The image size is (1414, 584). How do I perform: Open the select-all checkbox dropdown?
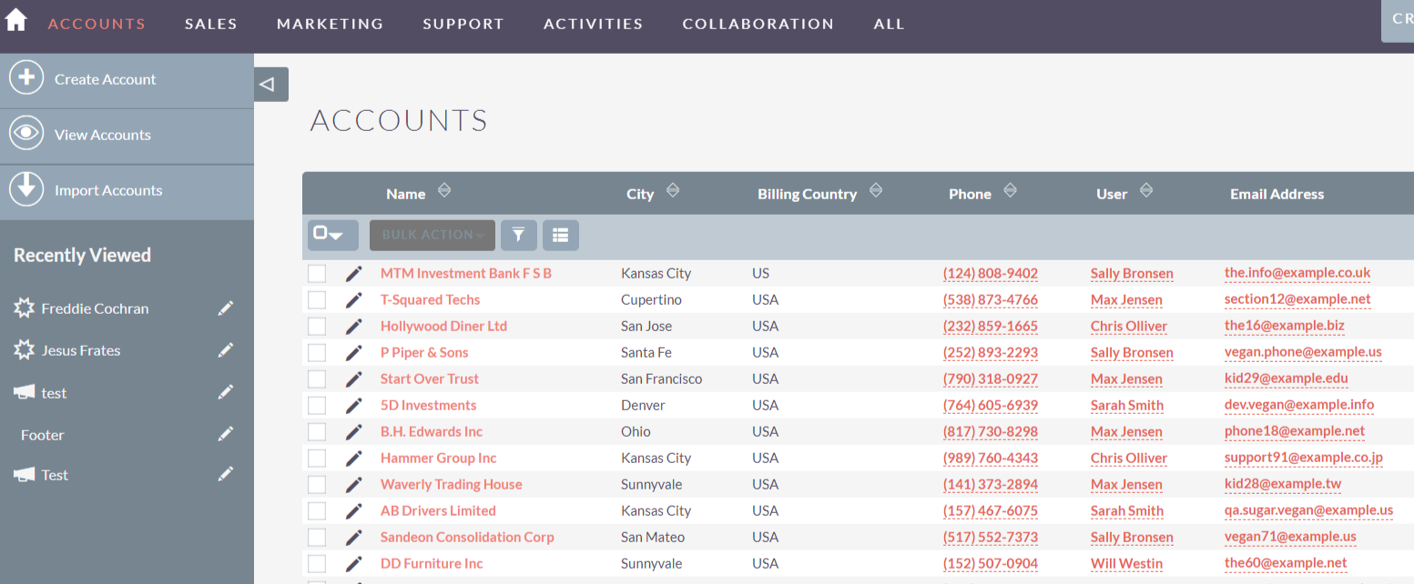[332, 235]
